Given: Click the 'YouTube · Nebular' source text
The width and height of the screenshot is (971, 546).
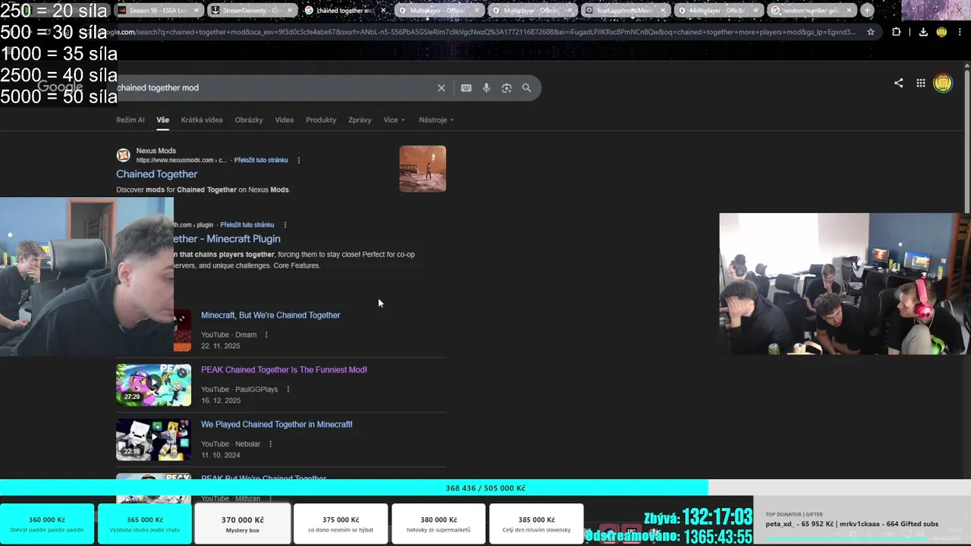Looking at the screenshot, I should [x=231, y=444].
